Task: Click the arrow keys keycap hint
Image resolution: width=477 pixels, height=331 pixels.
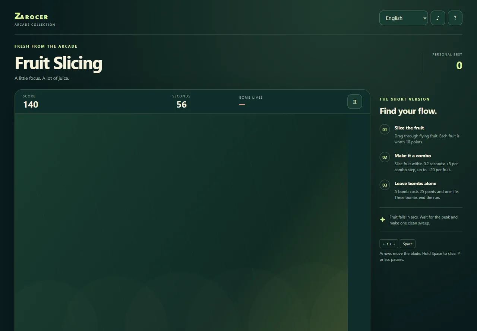Action: 389,244
